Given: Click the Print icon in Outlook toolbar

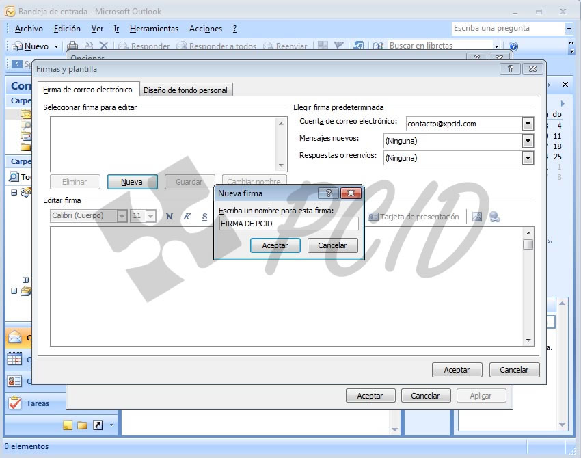Looking at the screenshot, I should pyautogui.click(x=72, y=46).
